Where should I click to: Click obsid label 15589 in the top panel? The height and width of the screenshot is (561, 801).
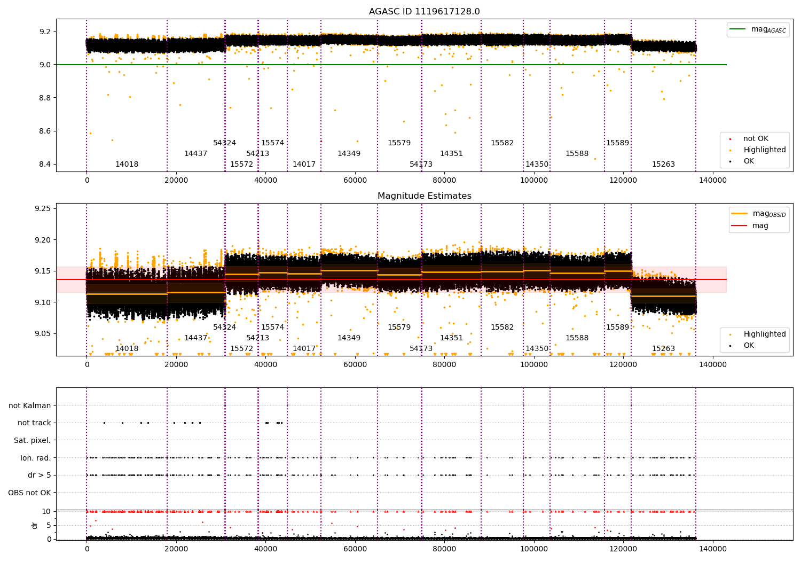[x=617, y=143]
